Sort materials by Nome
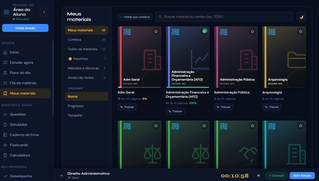319x181 pixels. 87,96
